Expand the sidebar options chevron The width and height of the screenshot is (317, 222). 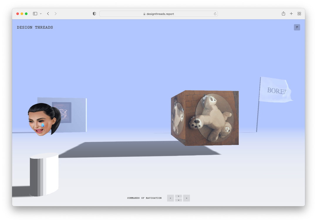tap(41, 14)
